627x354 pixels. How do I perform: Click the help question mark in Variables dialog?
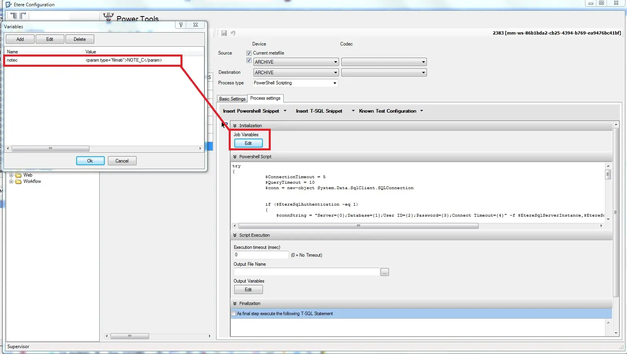click(181, 25)
